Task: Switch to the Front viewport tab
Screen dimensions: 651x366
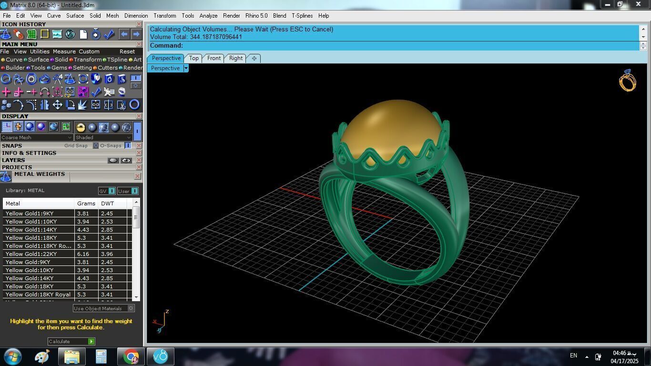Action: pyautogui.click(x=214, y=58)
